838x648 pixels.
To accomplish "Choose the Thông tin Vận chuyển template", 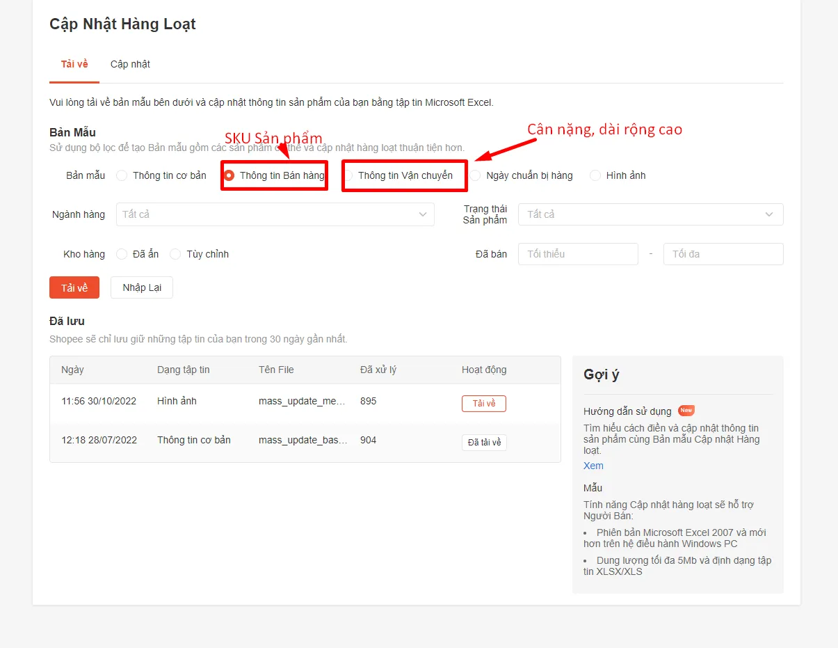I will [398, 175].
